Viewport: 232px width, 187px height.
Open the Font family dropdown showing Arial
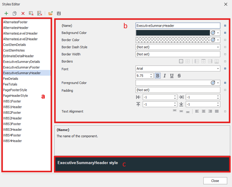(218, 69)
